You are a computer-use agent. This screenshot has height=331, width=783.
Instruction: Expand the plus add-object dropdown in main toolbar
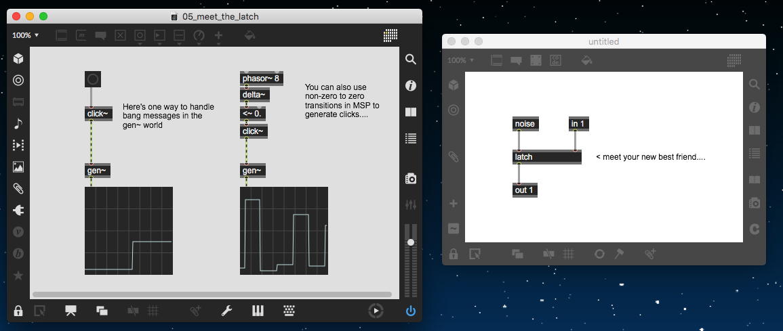(x=218, y=37)
